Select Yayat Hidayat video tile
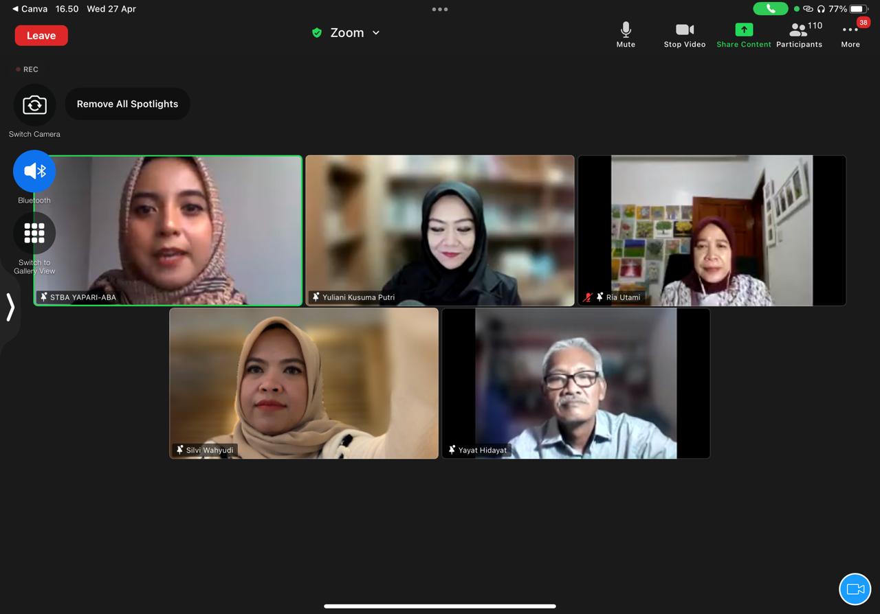The height and width of the screenshot is (614, 880). pyautogui.click(x=576, y=383)
